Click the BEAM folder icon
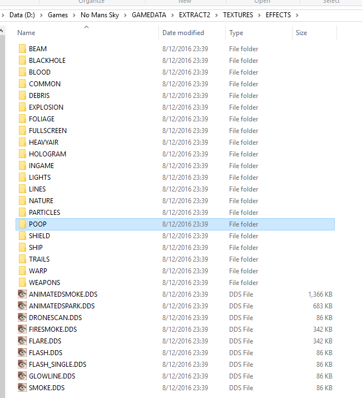The width and height of the screenshot is (362, 398). click(22, 49)
